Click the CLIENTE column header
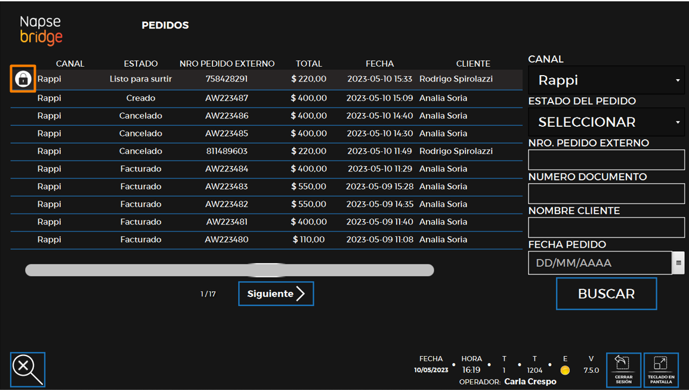 (x=473, y=64)
